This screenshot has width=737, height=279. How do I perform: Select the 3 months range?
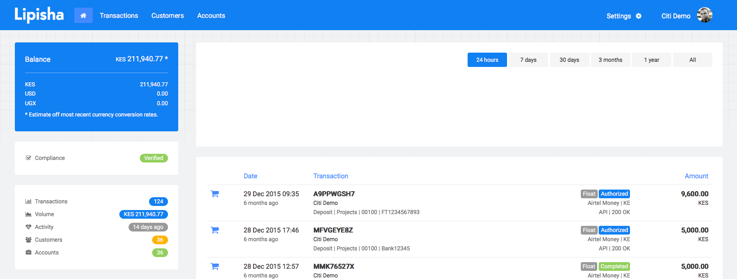coord(610,60)
